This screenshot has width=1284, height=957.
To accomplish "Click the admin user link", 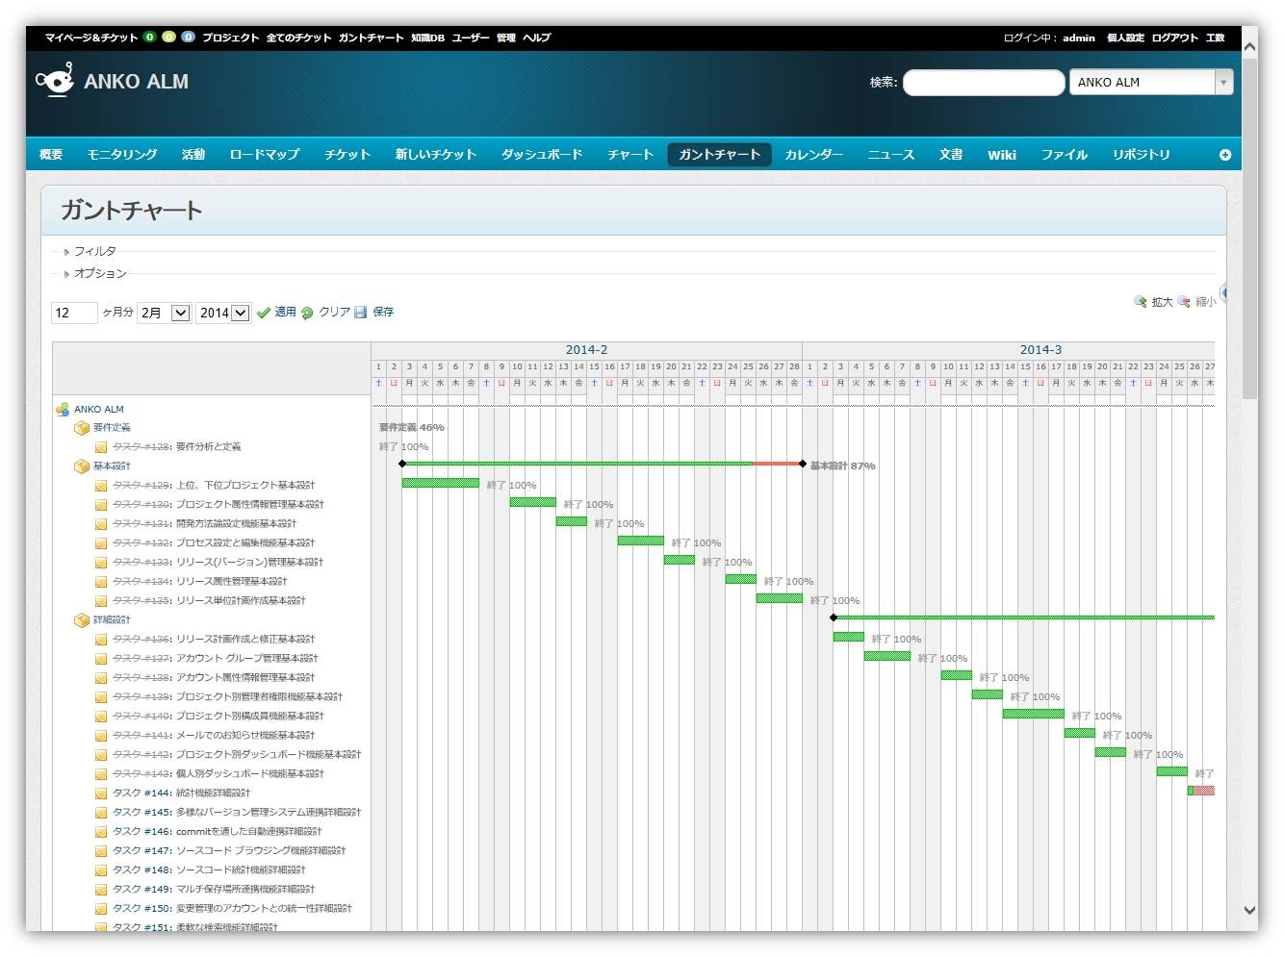I will 1079,38.
